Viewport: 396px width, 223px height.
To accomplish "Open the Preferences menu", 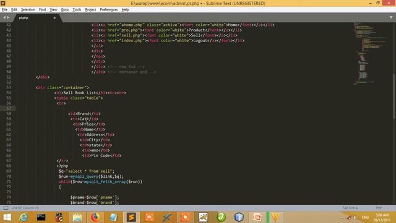I will (109, 10).
